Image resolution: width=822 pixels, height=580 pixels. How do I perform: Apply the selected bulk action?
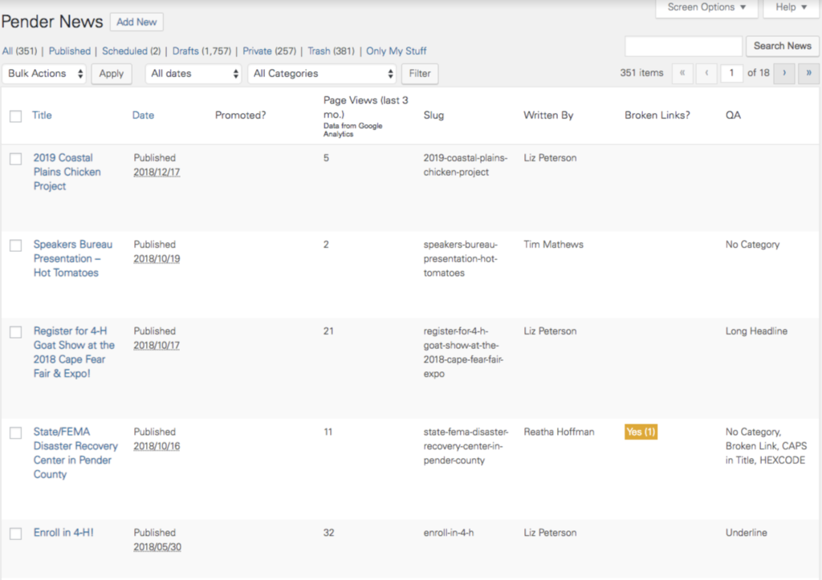click(x=112, y=73)
